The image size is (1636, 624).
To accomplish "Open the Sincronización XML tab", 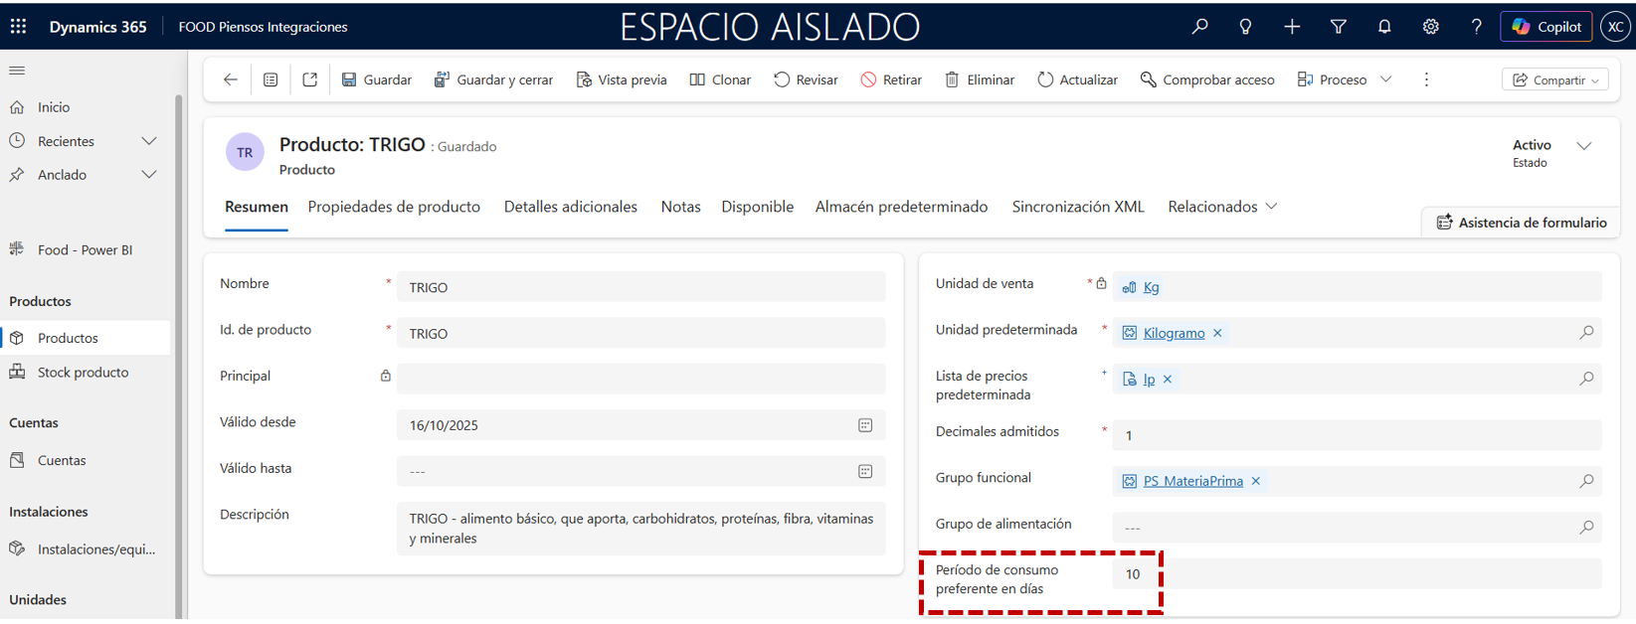I will 1078,207.
